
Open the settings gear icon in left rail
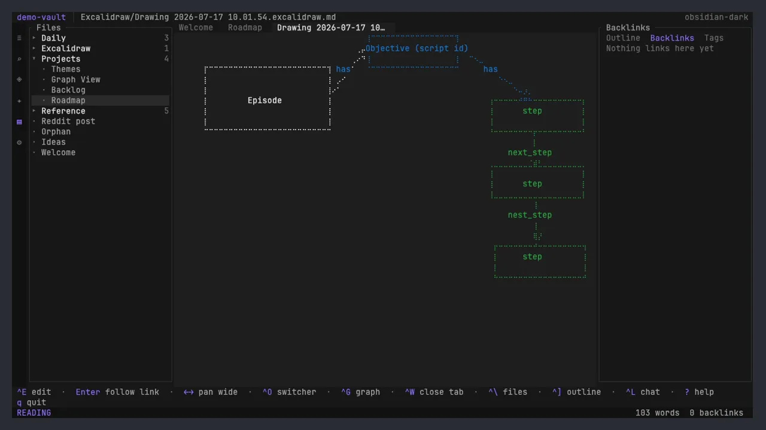click(x=19, y=142)
